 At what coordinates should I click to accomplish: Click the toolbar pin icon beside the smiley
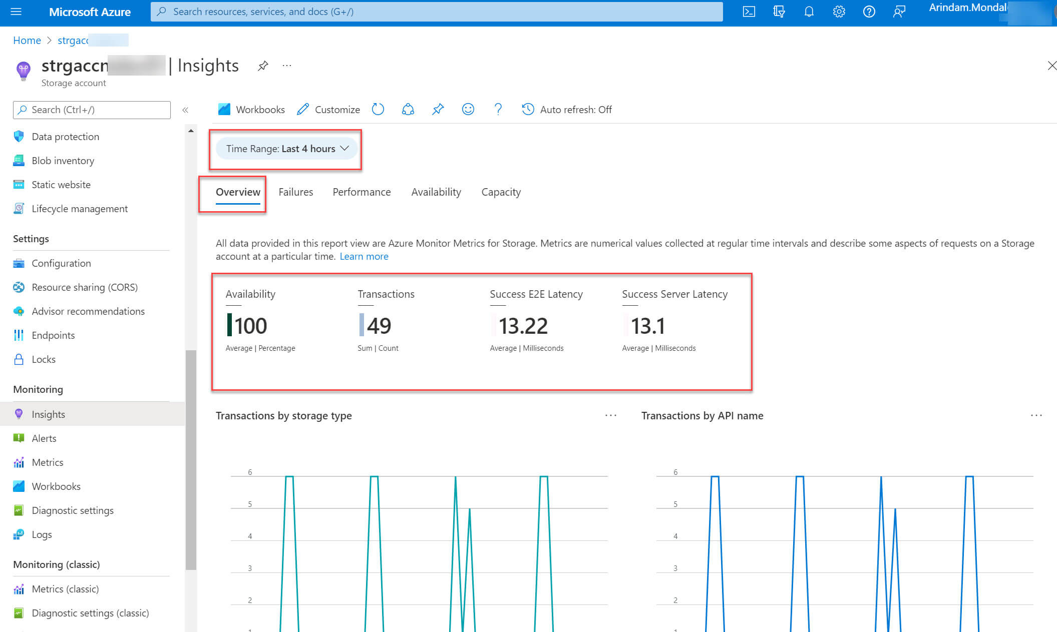(438, 109)
